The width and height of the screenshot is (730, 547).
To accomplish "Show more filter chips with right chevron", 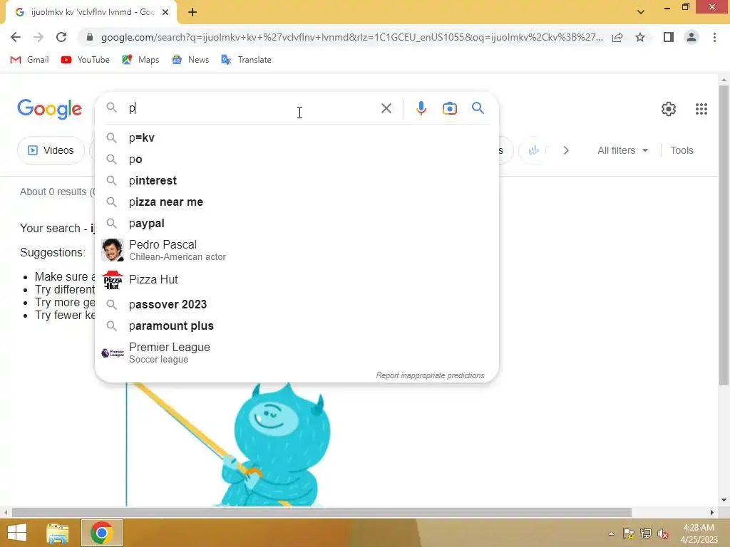I will [565, 150].
